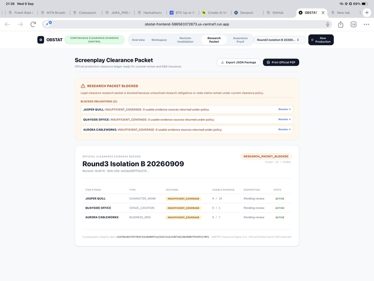Click the research packet blocked warning icon
Screen dimensions: 374x281
click(x=83, y=86)
